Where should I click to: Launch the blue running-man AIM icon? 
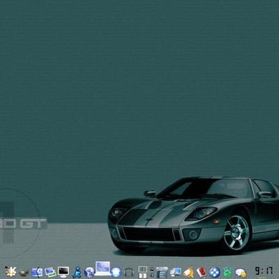(77, 272)
